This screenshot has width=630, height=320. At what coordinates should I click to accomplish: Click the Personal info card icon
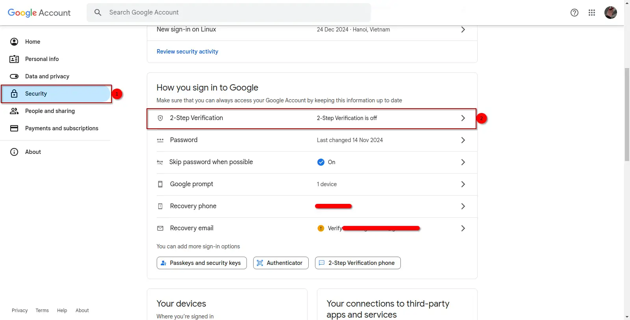[x=14, y=59]
